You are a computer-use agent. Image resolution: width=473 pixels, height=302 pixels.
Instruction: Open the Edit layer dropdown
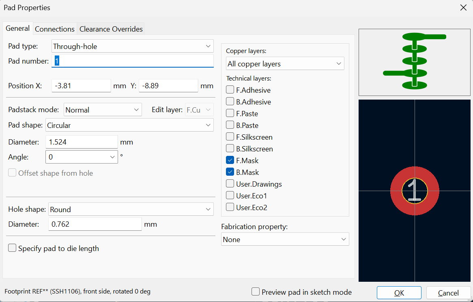[x=199, y=110]
